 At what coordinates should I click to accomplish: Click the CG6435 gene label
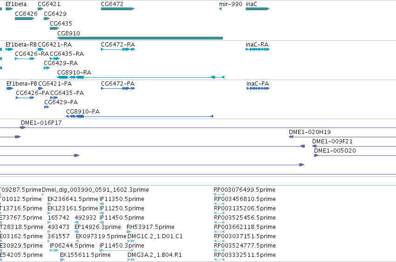61,24
